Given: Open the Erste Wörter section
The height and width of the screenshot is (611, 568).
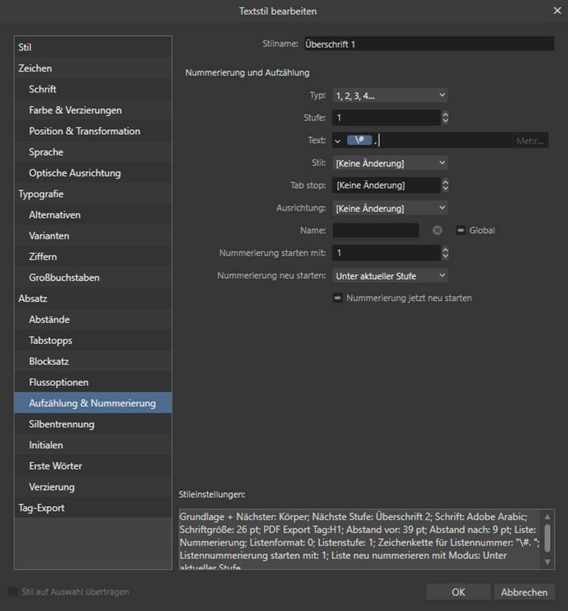Looking at the screenshot, I should [93, 466].
